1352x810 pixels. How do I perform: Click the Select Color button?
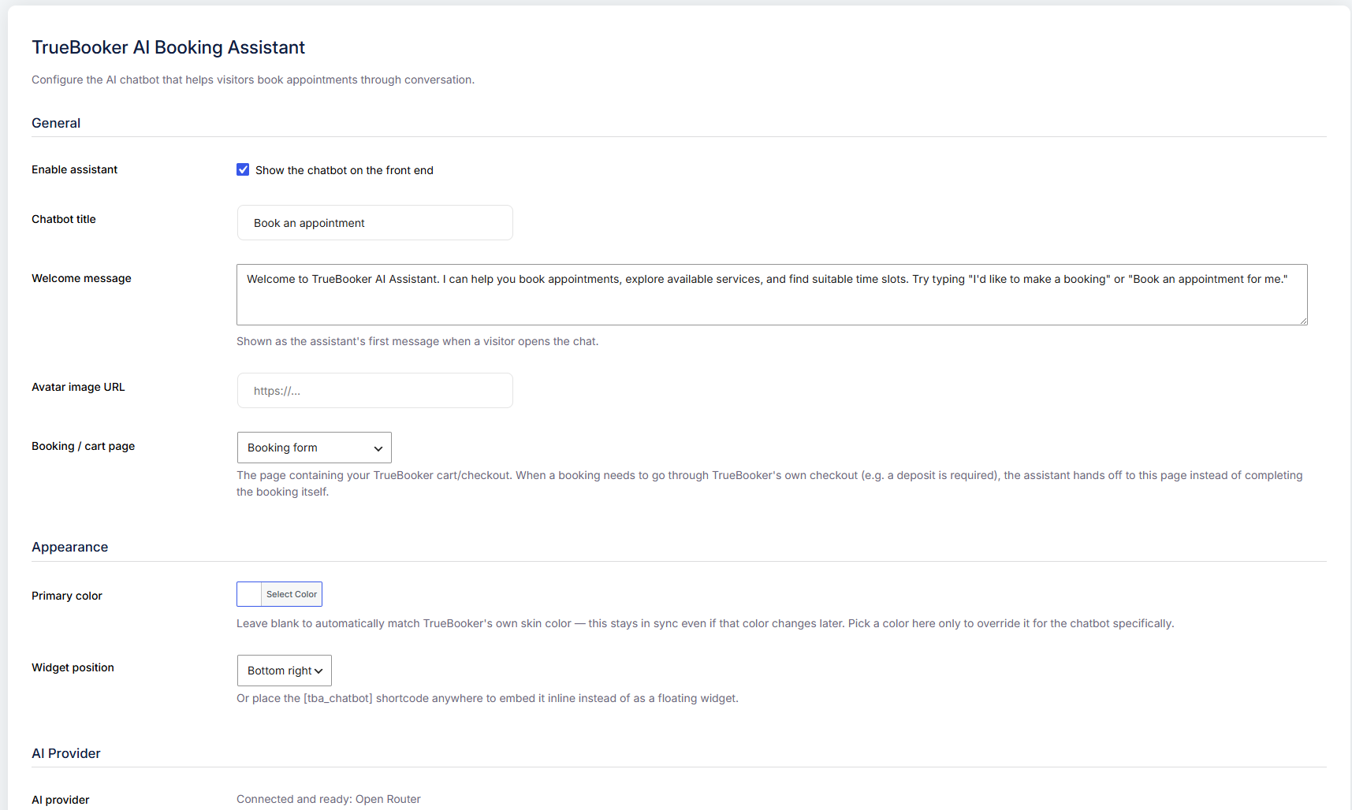pyautogui.click(x=292, y=594)
